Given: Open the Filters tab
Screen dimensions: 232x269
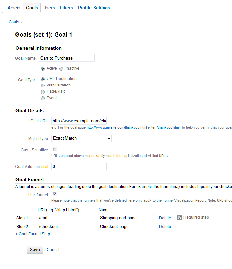Looking at the screenshot, I should point(66,8).
